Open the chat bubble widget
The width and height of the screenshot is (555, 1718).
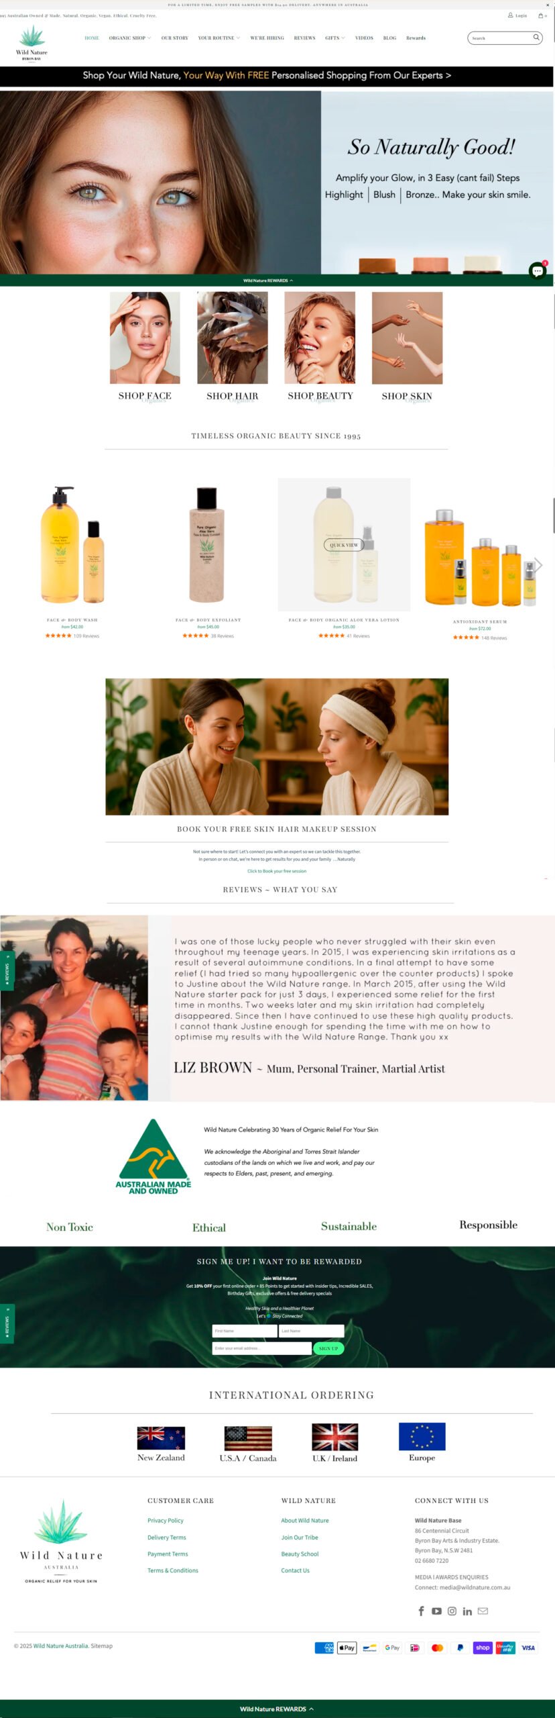coord(538,270)
